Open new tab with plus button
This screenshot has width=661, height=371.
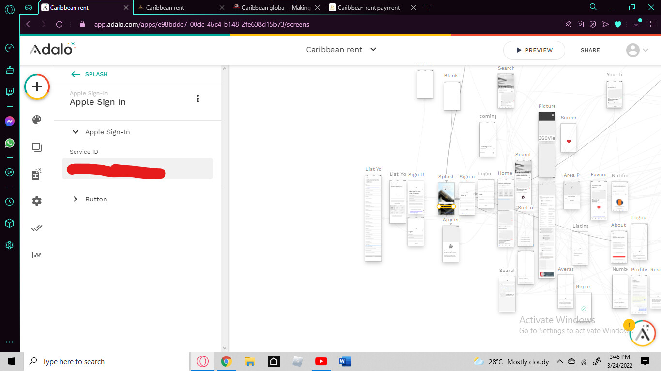pos(428,7)
